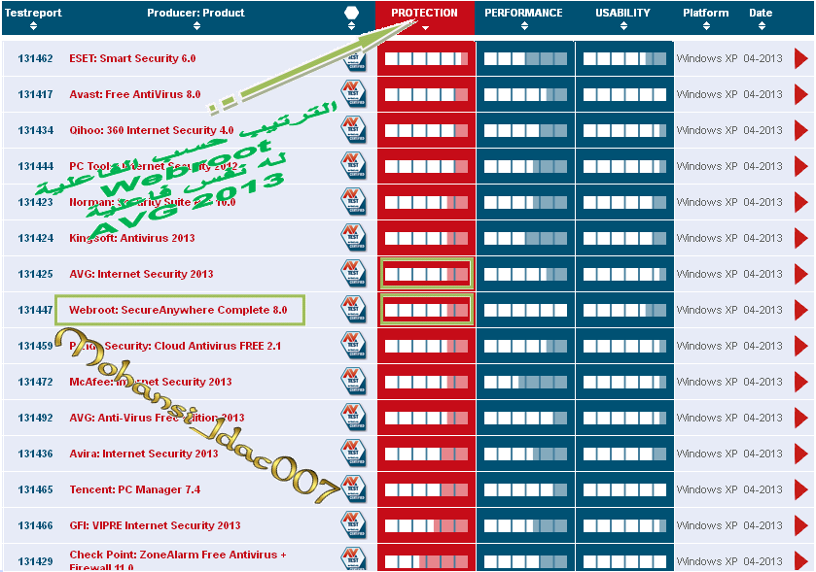Viewport: 816px width, 572px height.
Task: Sort the table by Platform
Action: (706, 17)
